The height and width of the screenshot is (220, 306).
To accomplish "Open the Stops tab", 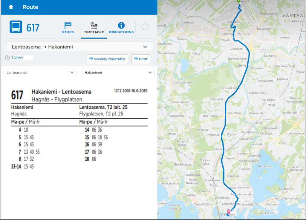I will tap(68, 28).
